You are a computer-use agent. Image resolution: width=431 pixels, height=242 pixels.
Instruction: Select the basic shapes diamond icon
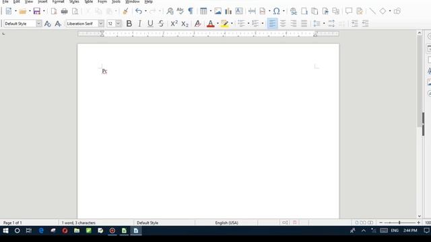coord(383,11)
